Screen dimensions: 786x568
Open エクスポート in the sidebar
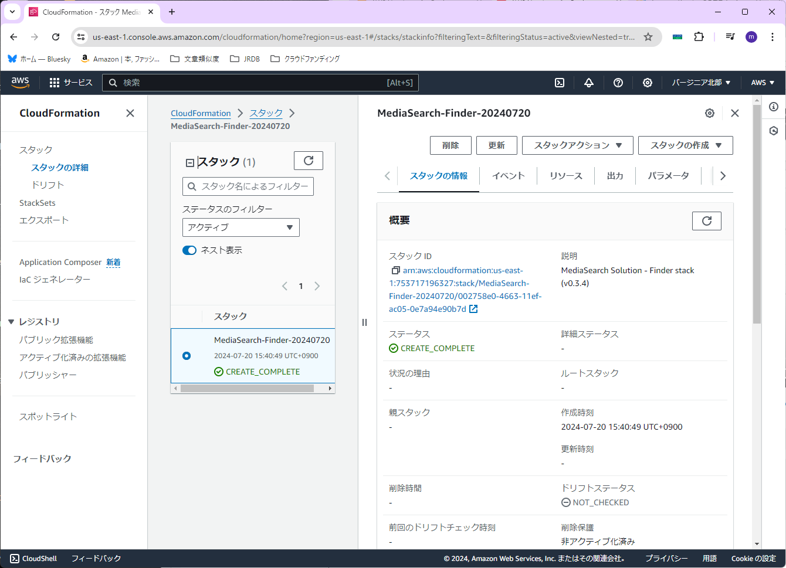(x=44, y=220)
